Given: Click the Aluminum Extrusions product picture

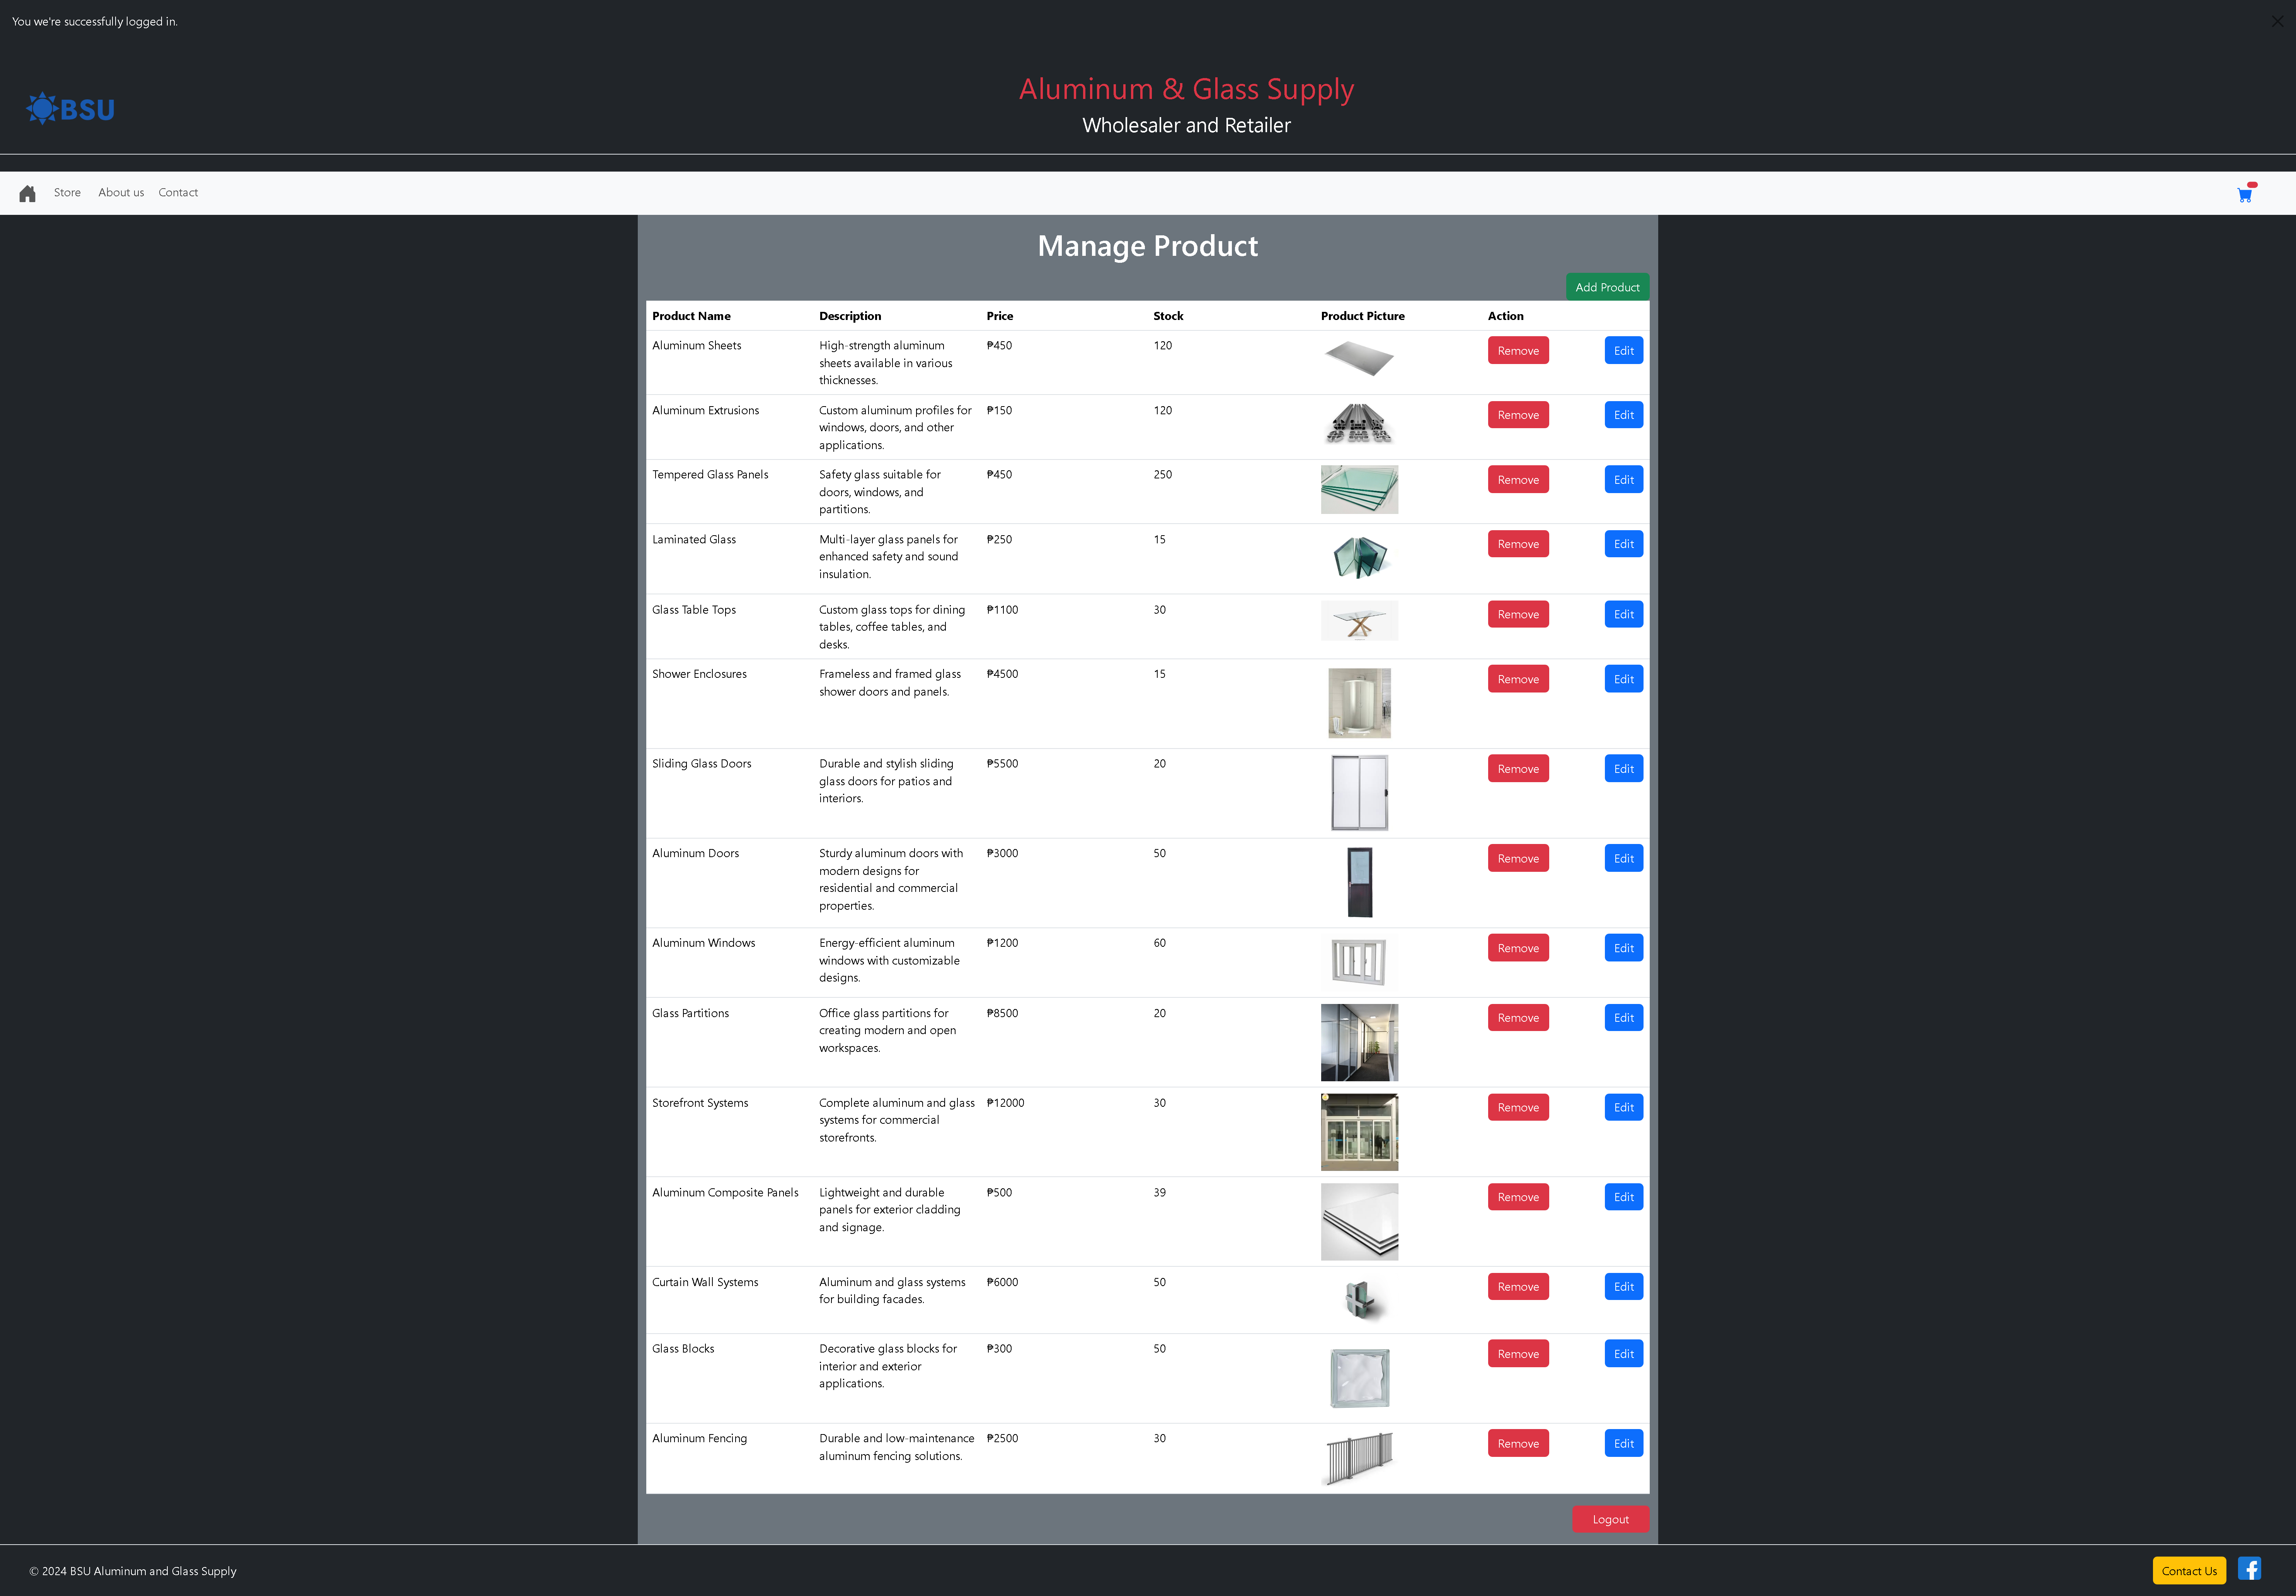Looking at the screenshot, I should 1359,423.
